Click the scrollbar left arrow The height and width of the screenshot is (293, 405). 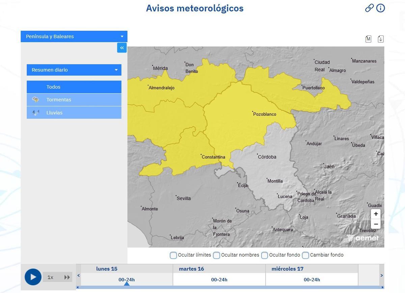[78, 287]
